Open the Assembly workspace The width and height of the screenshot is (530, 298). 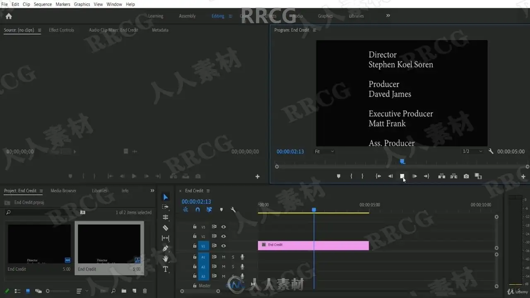pos(187,16)
